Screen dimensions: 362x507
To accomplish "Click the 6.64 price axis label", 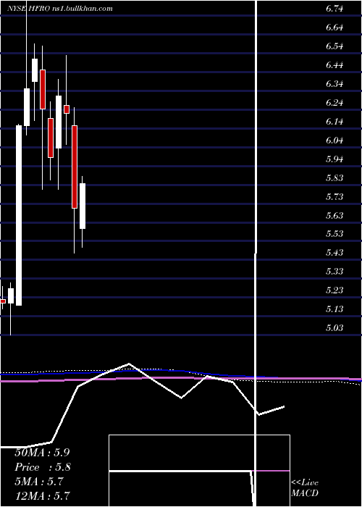I will pyautogui.click(x=334, y=28).
